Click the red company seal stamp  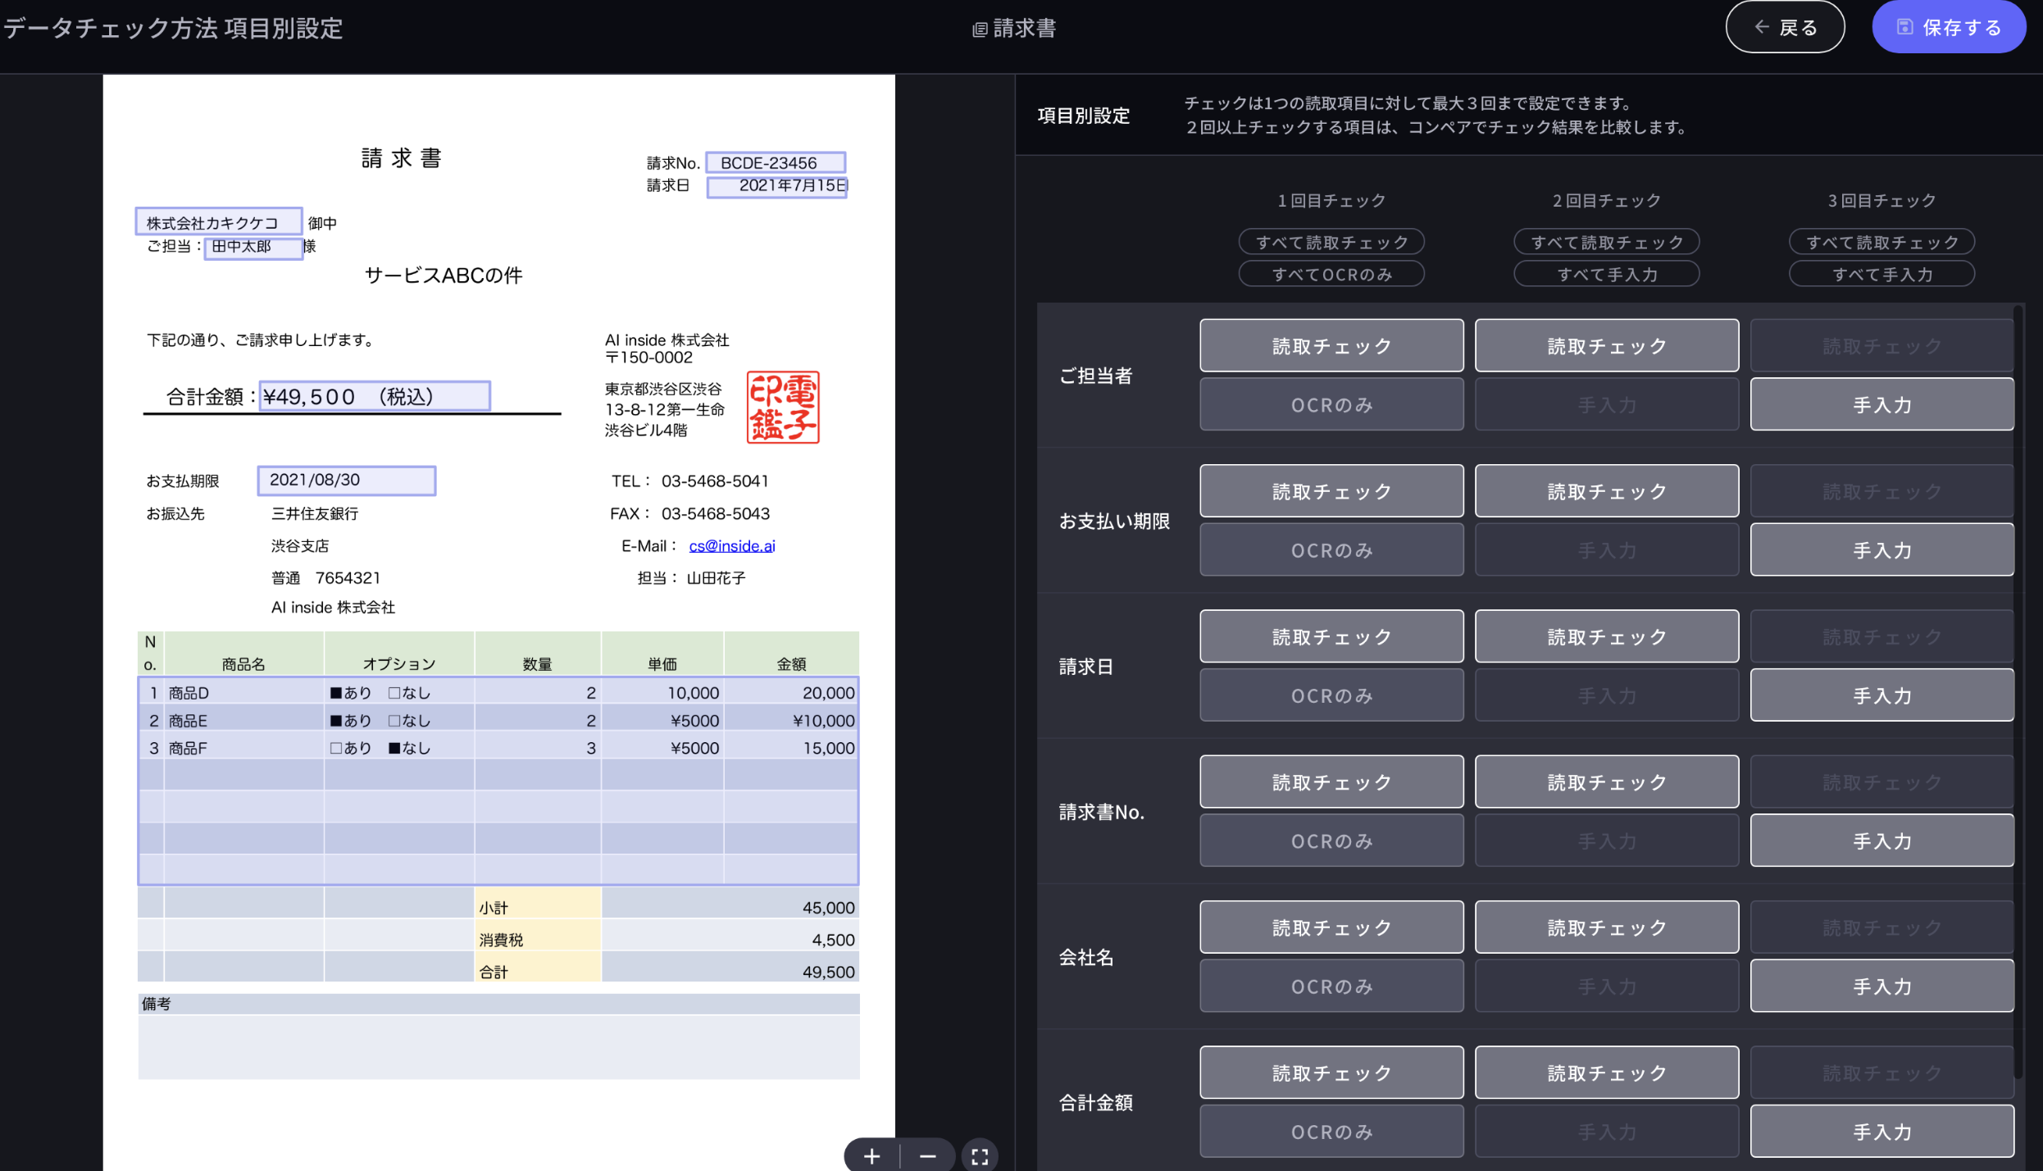[x=783, y=408]
